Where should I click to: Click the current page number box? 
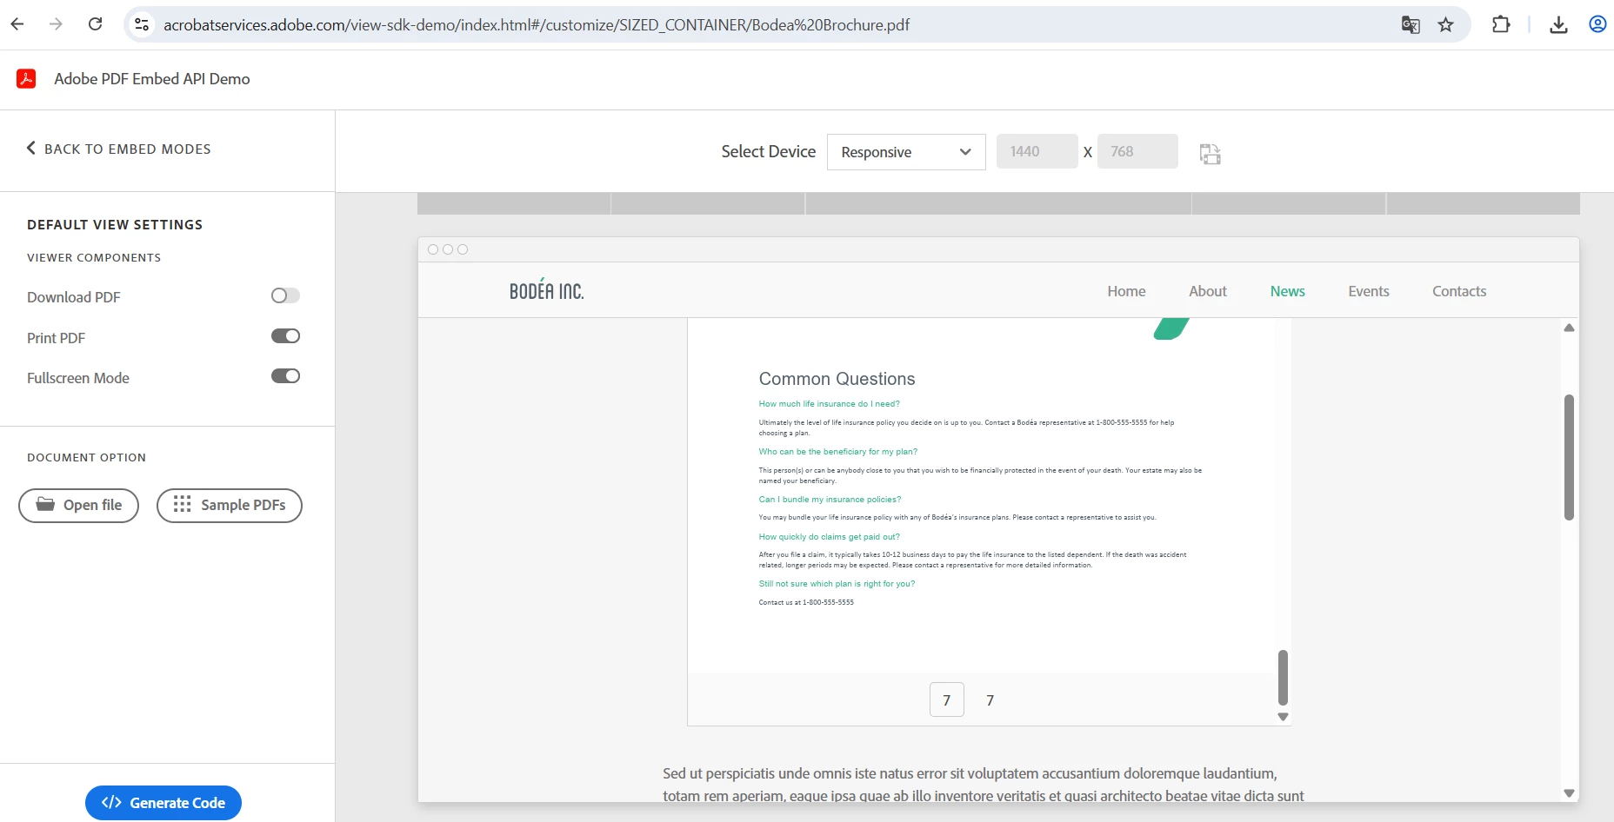click(x=947, y=699)
